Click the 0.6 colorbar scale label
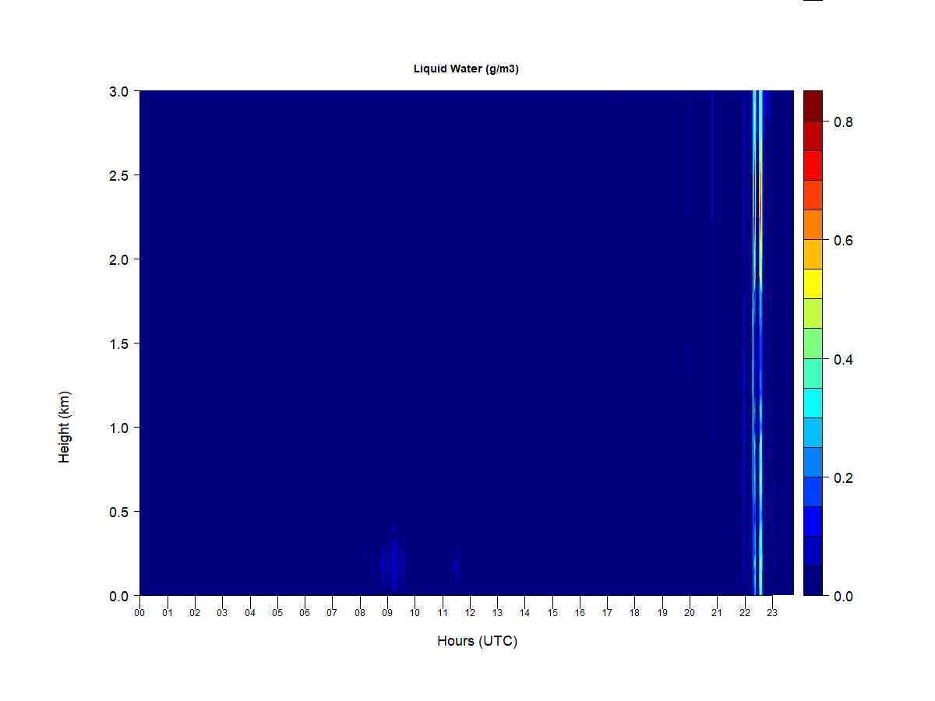The width and height of the screenshot is (935, 701). coord(843,241)
